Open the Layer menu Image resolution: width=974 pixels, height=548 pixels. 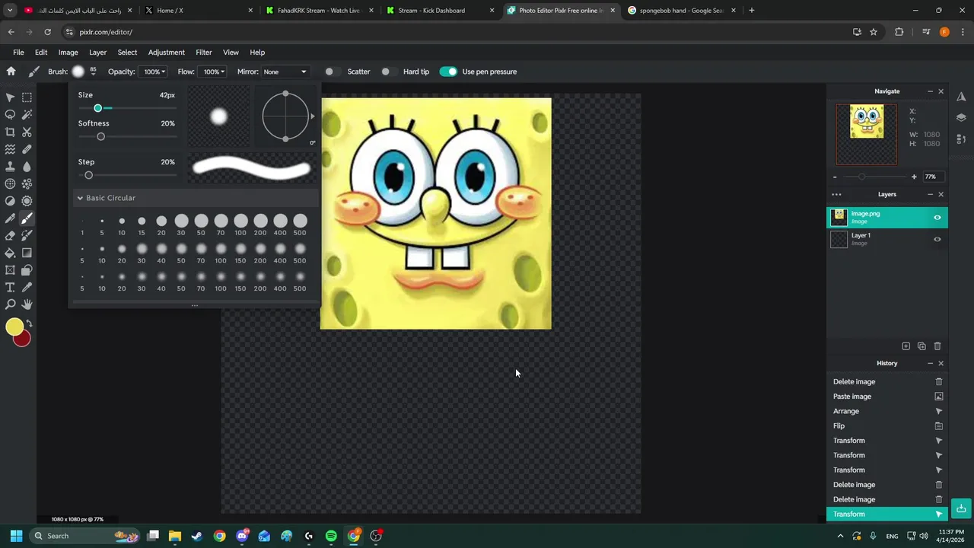coord(97,53)
